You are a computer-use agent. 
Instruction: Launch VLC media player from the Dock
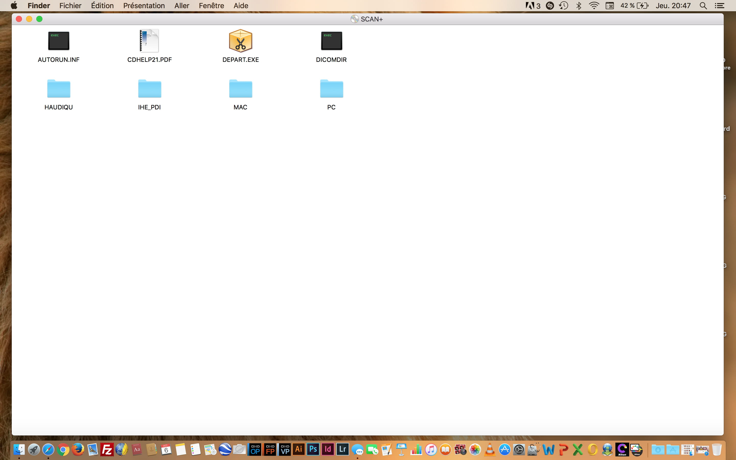coord(490,449)
